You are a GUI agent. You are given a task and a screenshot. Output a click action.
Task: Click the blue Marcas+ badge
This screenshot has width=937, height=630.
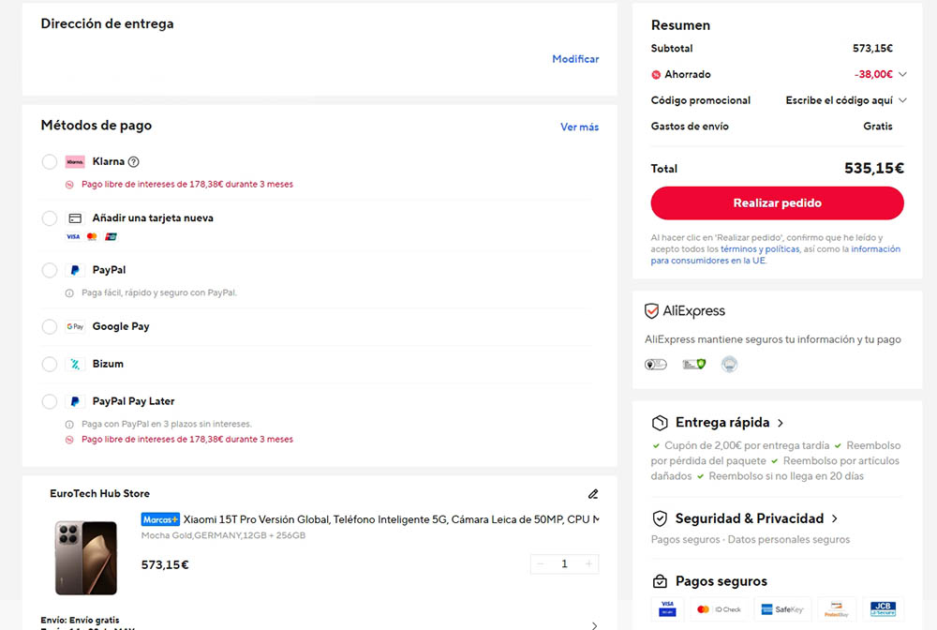point(160,519)
